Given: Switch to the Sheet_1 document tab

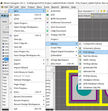Looking at the screenshot, I should tap(100, 16).
